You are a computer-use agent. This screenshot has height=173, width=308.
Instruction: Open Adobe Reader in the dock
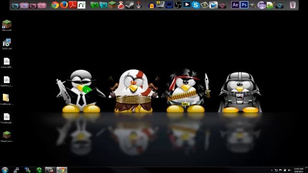73,5
